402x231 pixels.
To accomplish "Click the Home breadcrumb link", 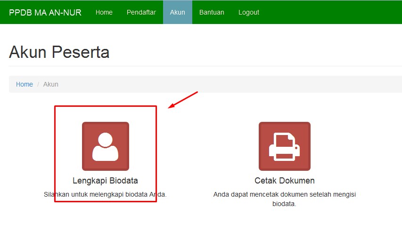I will (x=25, y=84).
